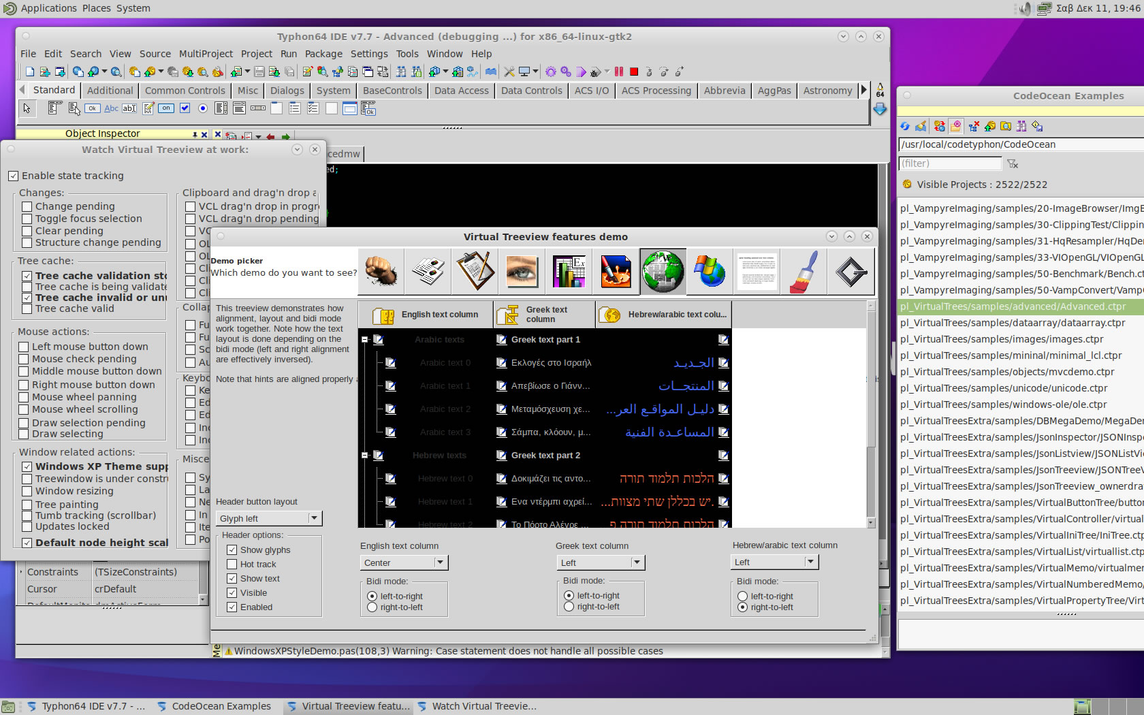Viewport: 1144px width, 715px height.
Task: Select the TCheckBox component in the palette
Action: click(x=185, y=108)
